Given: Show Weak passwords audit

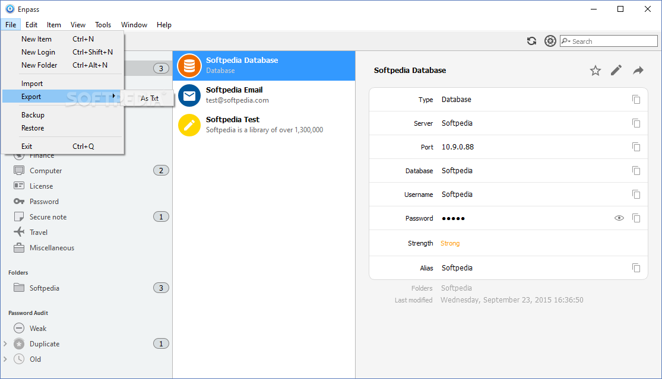Looking at the screenshot, I should (87, 329).
